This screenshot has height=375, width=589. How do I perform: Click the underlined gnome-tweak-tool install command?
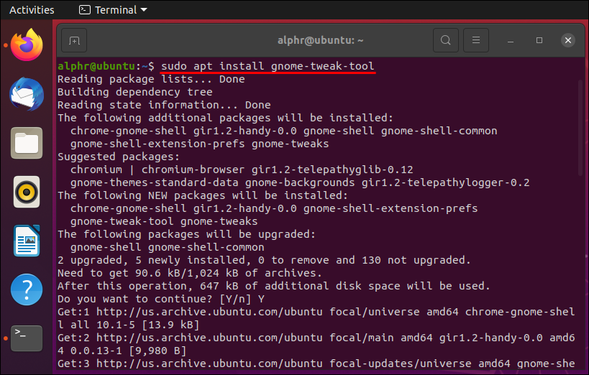pyautogui.click(x=268, y=66)
